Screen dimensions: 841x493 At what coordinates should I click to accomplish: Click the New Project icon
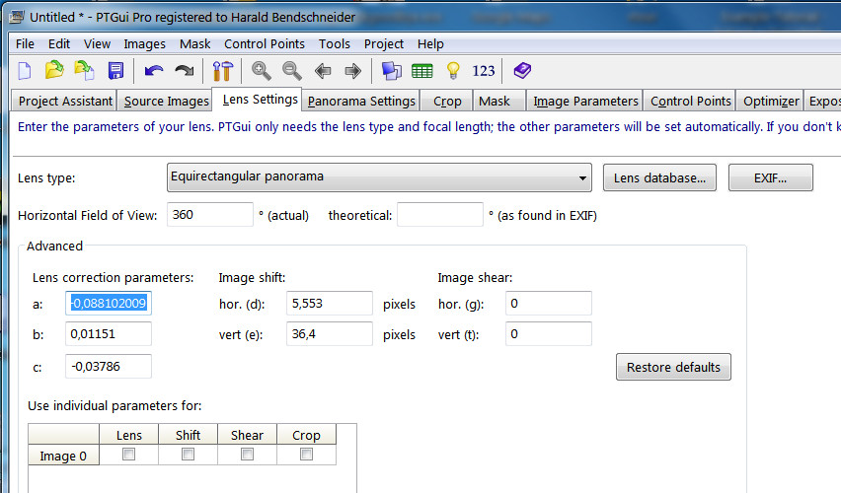pyautogui.click(x=26, y=70)
